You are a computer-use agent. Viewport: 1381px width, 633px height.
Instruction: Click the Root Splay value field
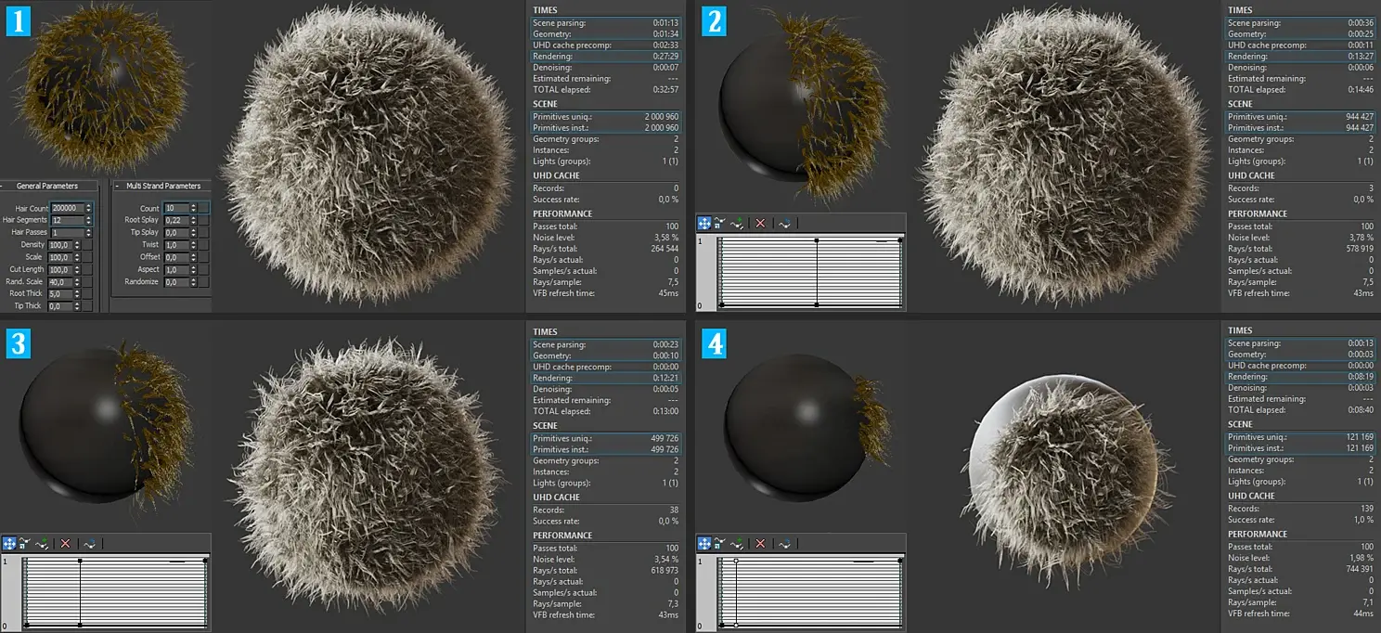(x=176, y=220)
